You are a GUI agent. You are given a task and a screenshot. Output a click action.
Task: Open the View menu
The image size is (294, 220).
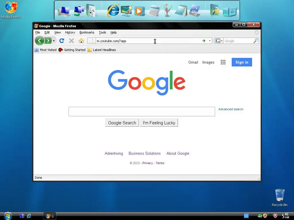coord(57,32)
